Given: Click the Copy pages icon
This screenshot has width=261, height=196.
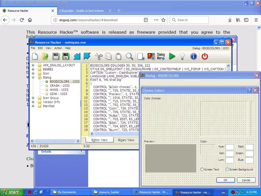Looking at the screenshot, I should [108, 56].
